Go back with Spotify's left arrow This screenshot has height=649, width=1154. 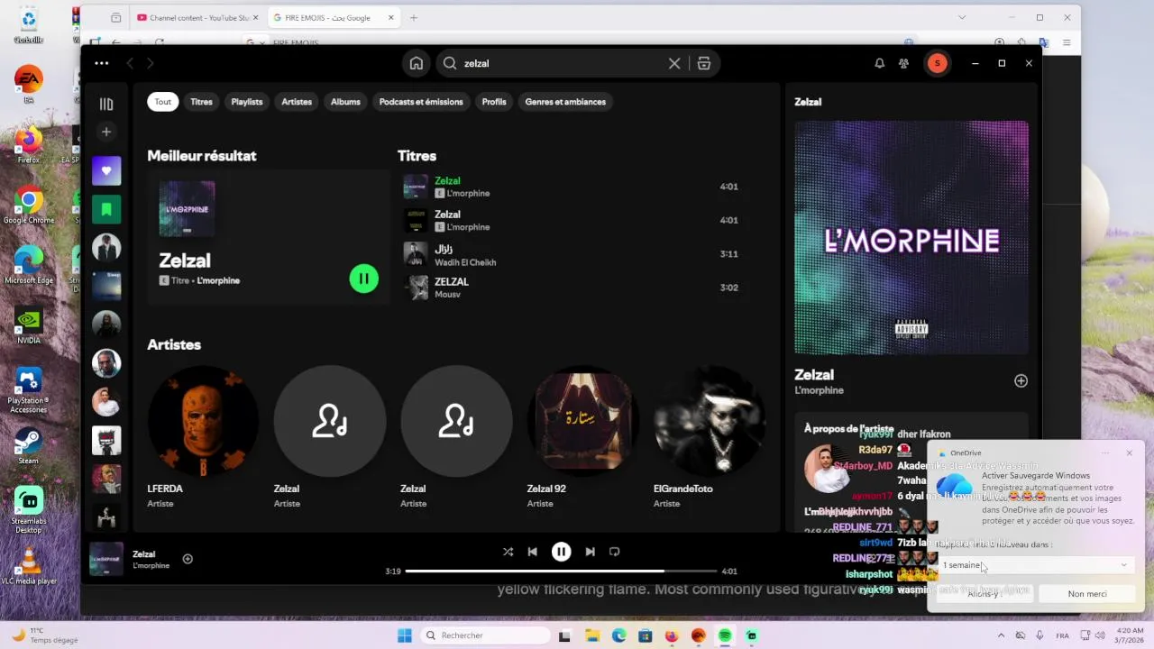click(x=130, y=63)
